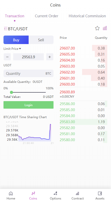The width and height of the screenshot is (111, 201).
Task: Decrease price with minus button
Action: (7, 57)
